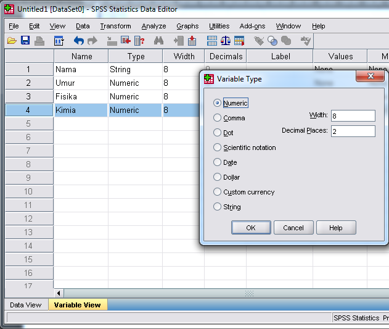
Task: Click the Redo arrow icon
Action: 92,41
